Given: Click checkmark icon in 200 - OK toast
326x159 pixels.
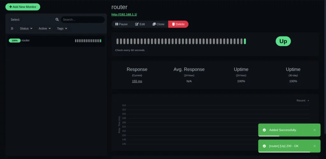Looking at the screenshot, I should point(264,146).
